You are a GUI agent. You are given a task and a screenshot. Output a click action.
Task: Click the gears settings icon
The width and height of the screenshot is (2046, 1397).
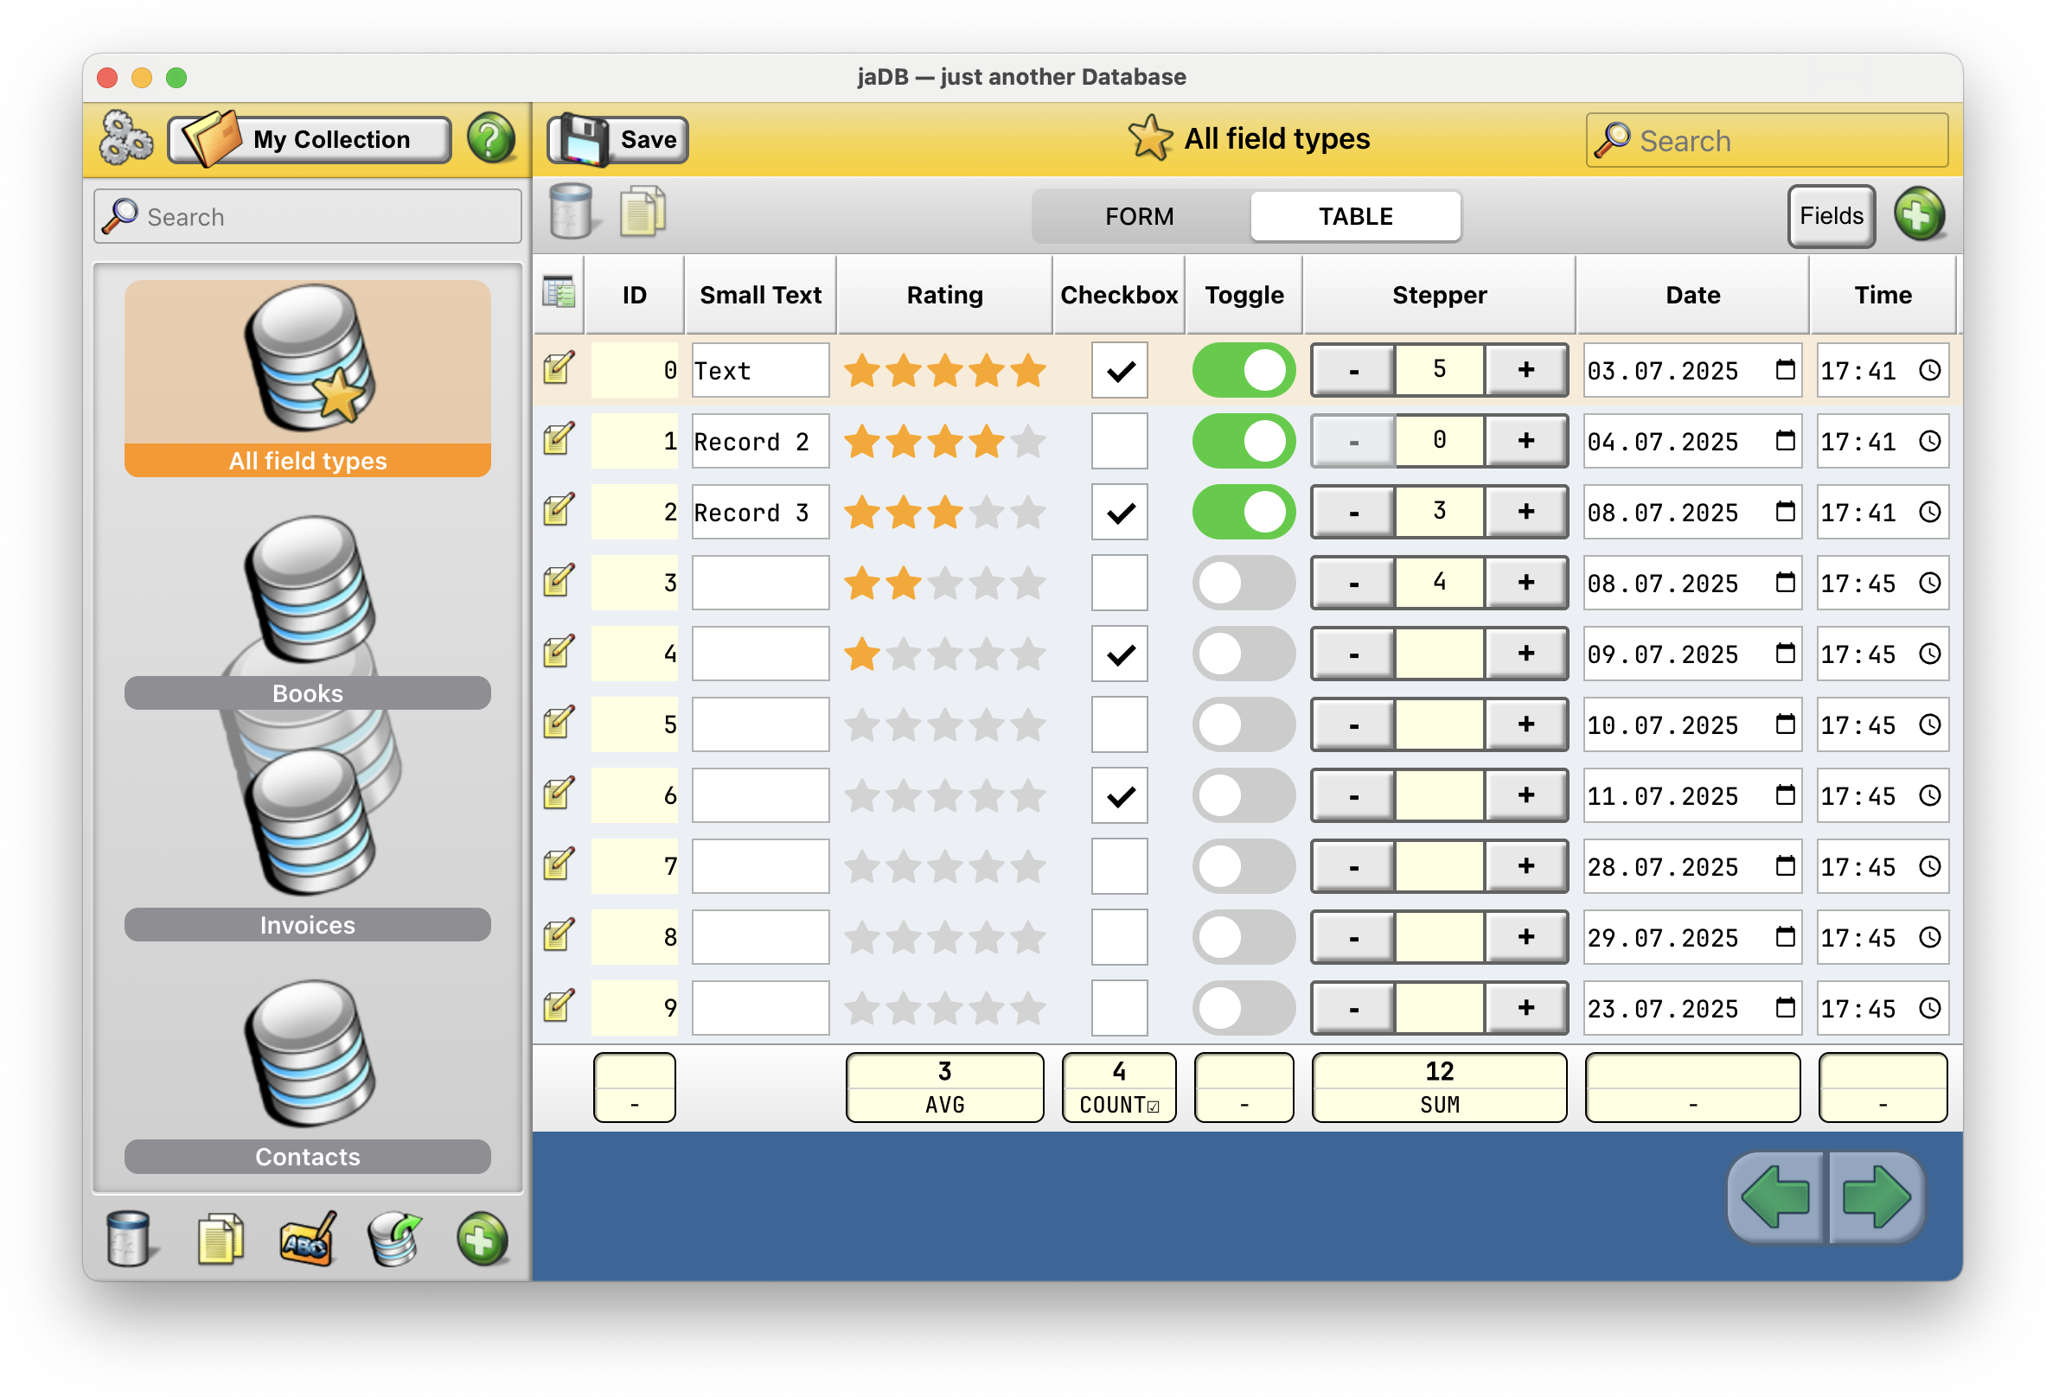[x=126, y=138]
